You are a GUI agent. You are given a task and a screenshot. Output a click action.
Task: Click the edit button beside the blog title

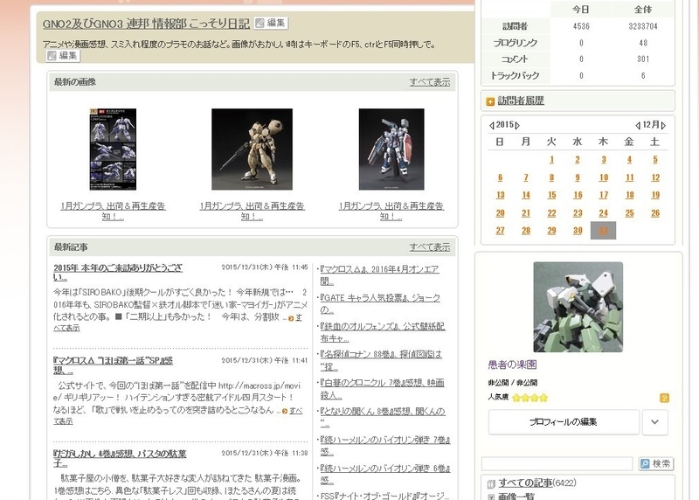(271, 23)
